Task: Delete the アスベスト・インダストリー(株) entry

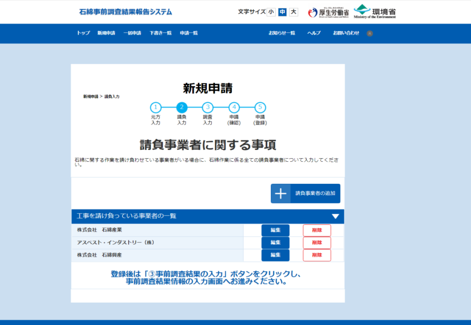Action: [x=316, y=243]
